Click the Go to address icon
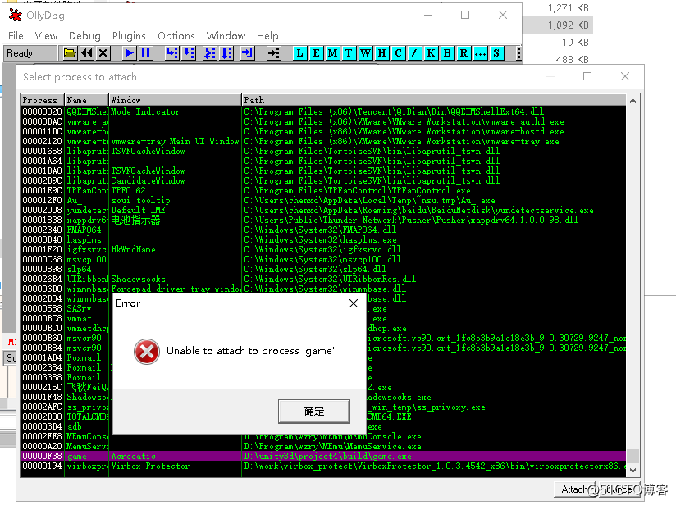Viewport: 676px width, 505px height. pyautogui.click(x=273, y=53)
